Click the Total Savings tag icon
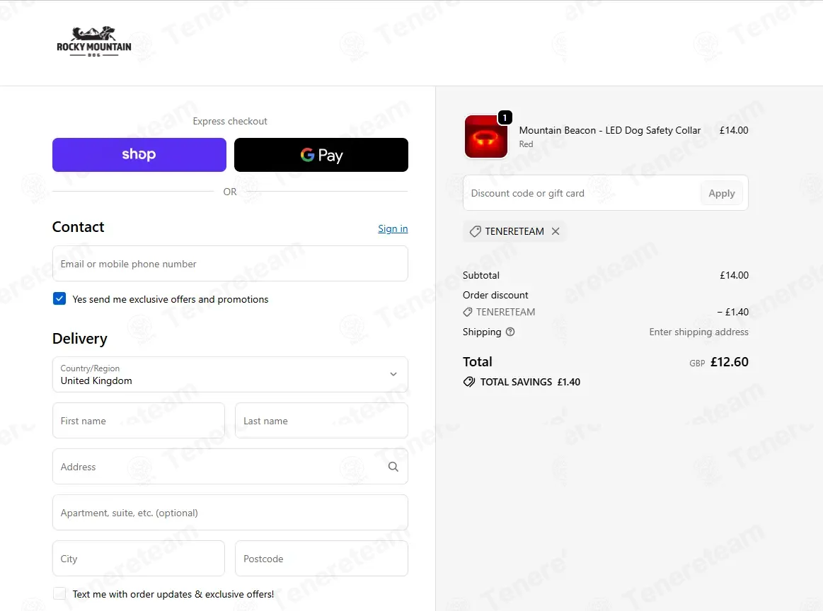The width and height of the screenshot is (823, 611). click(x=469, y=382)
